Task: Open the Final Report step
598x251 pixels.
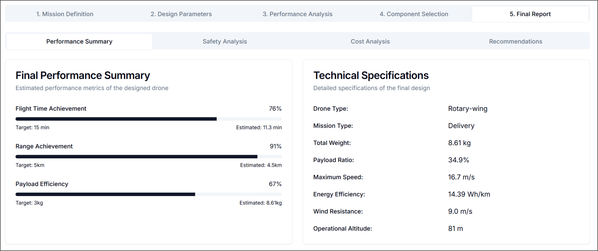Action: pos(530,14)
